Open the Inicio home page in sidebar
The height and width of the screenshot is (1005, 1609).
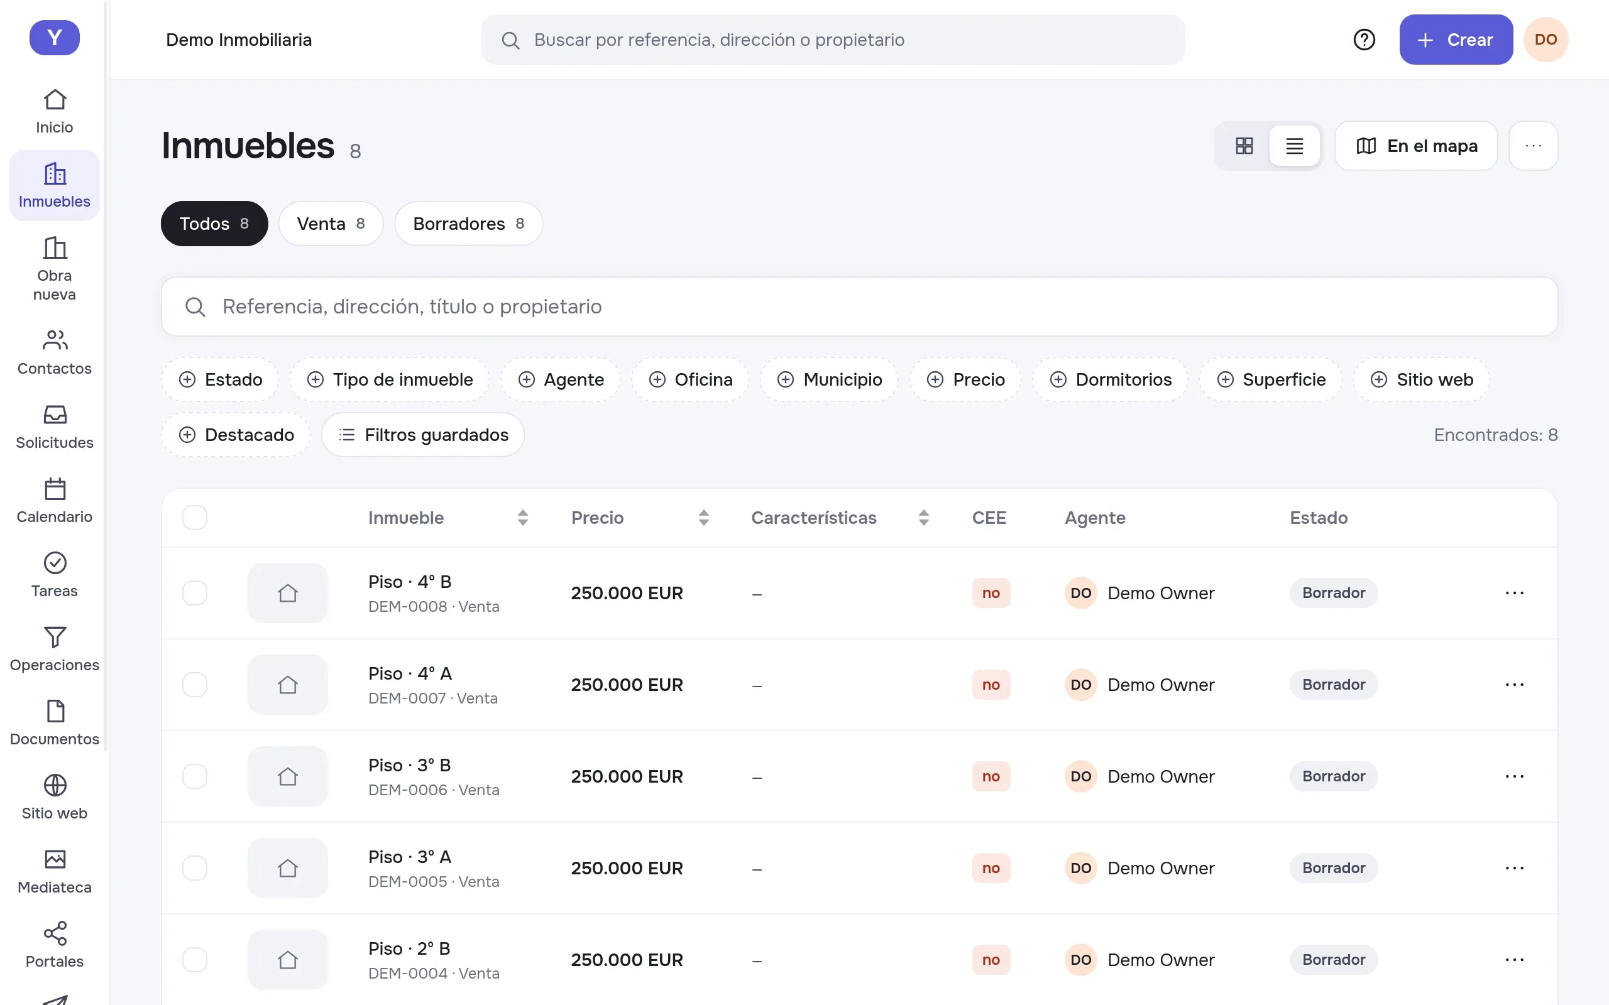pos(55,112)
